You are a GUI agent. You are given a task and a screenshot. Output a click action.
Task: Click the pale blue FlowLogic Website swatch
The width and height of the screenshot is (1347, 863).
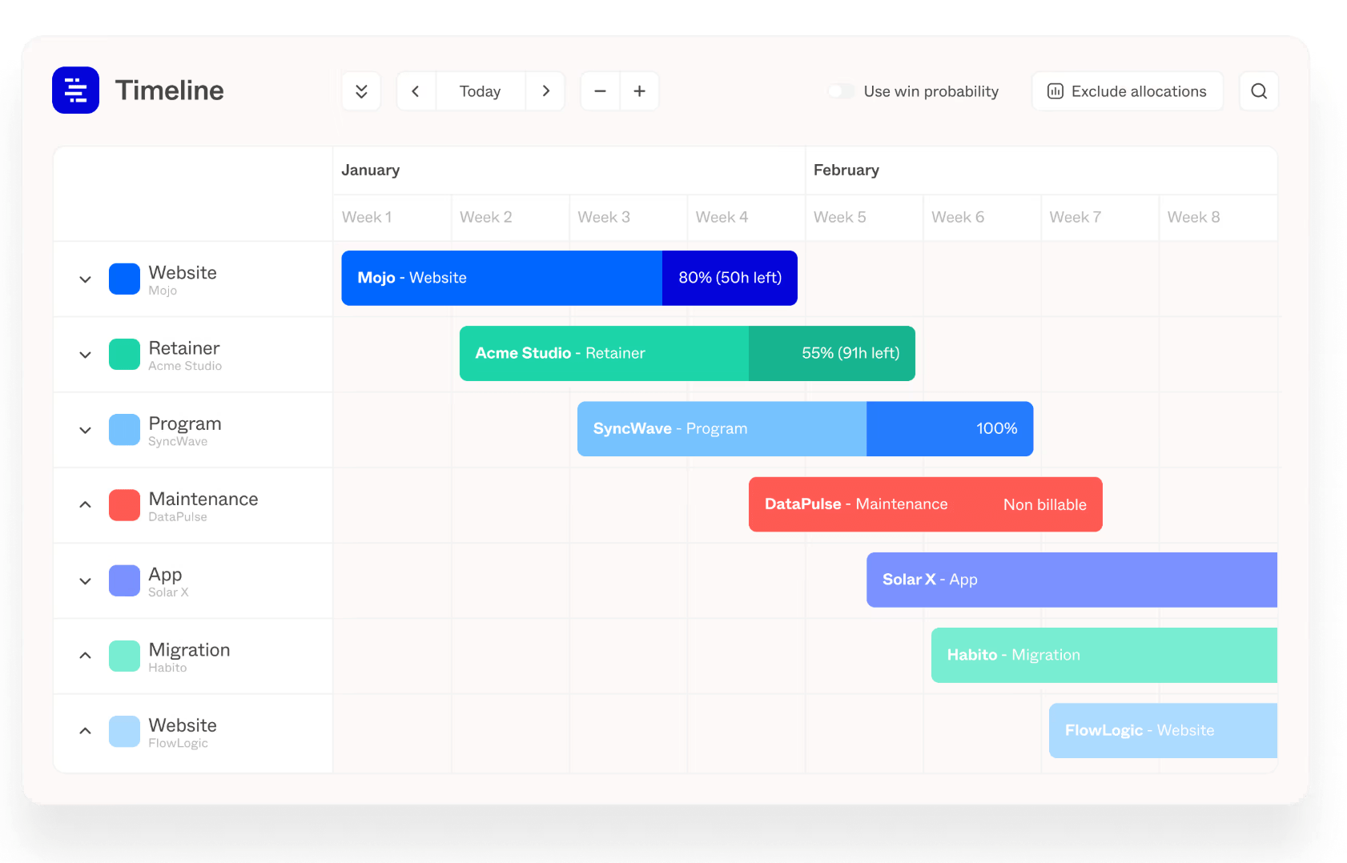[124, 731]
